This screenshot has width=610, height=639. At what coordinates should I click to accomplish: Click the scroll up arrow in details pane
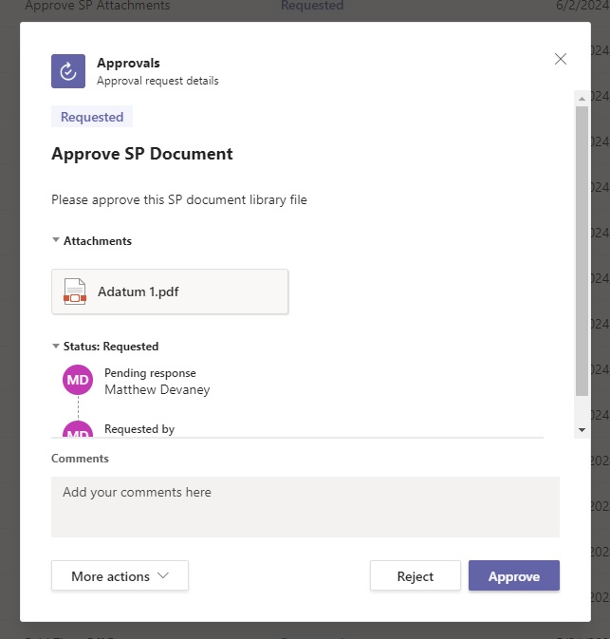[x=582, y=99]
